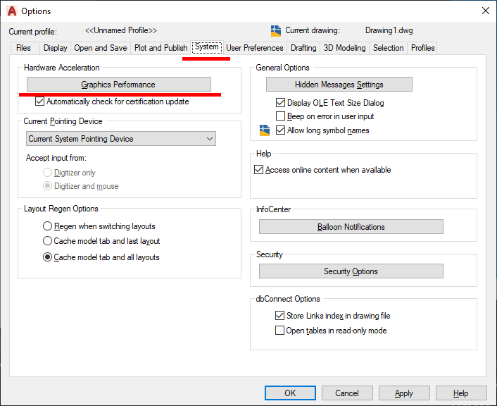Go to the User Preferences tab
This screenshot has width=497, height=406.
[x=255, y=48]
